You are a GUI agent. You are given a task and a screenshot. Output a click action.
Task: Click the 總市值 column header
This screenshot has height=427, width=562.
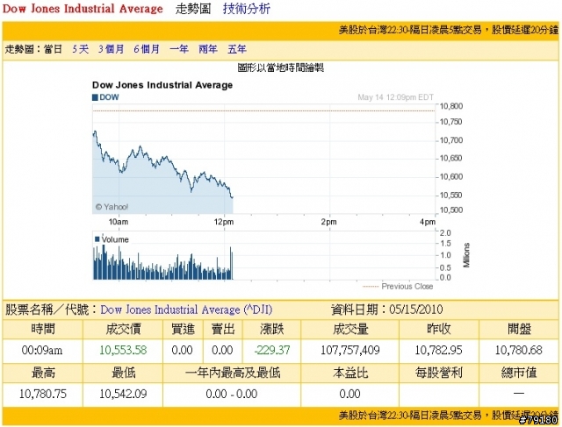tap(519, 374)
